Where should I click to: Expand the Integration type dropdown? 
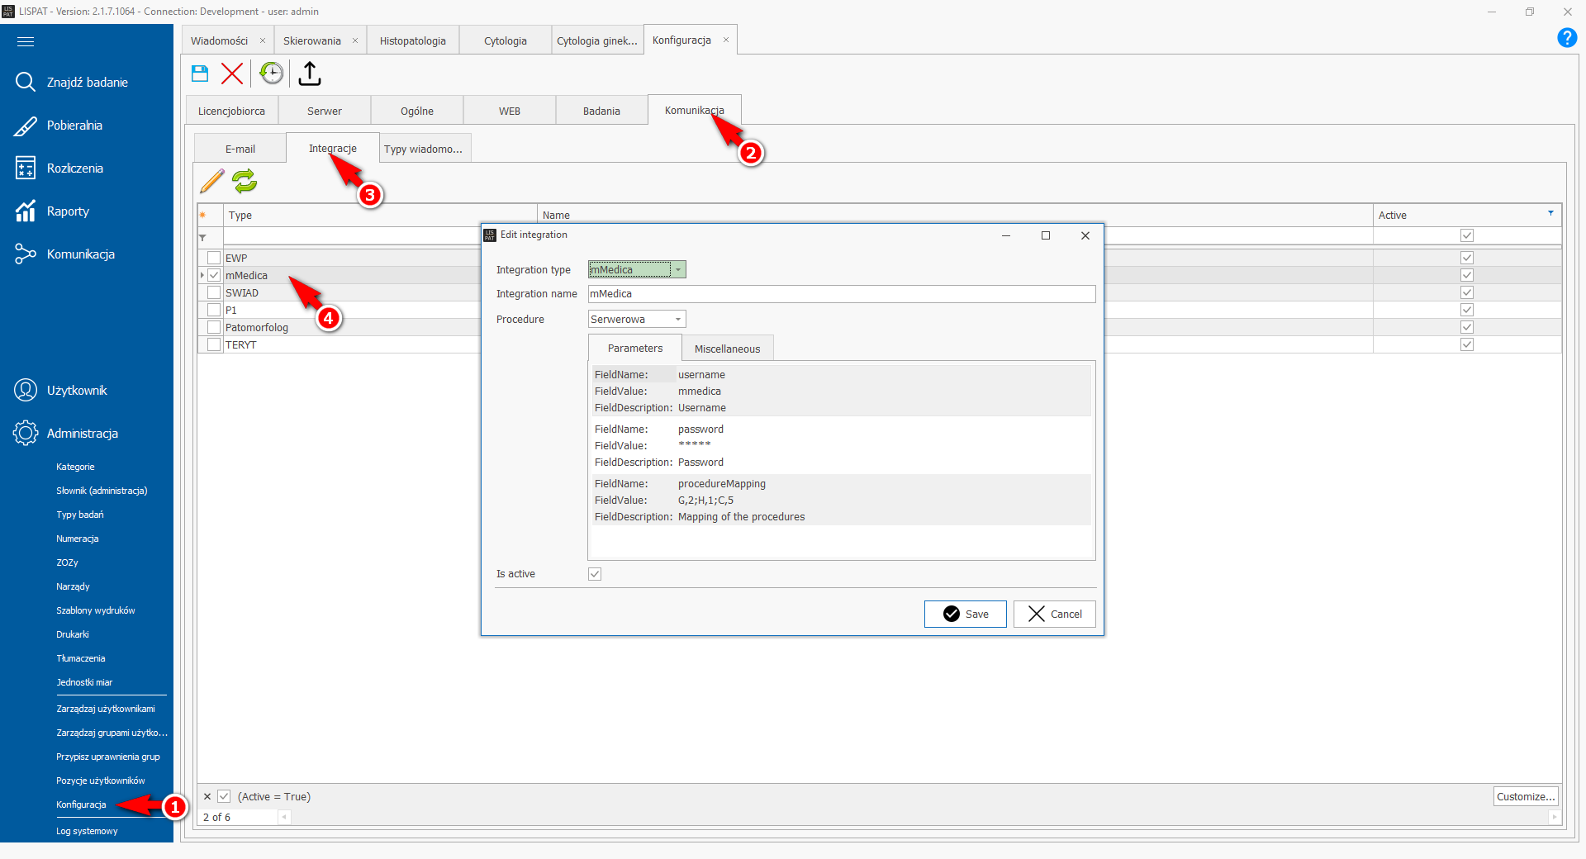pyautogui.click(x=677, y=270)
